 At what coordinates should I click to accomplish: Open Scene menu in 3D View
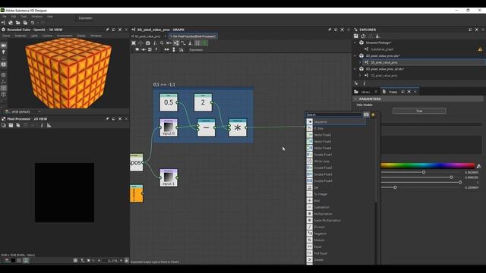pos(6,36)
